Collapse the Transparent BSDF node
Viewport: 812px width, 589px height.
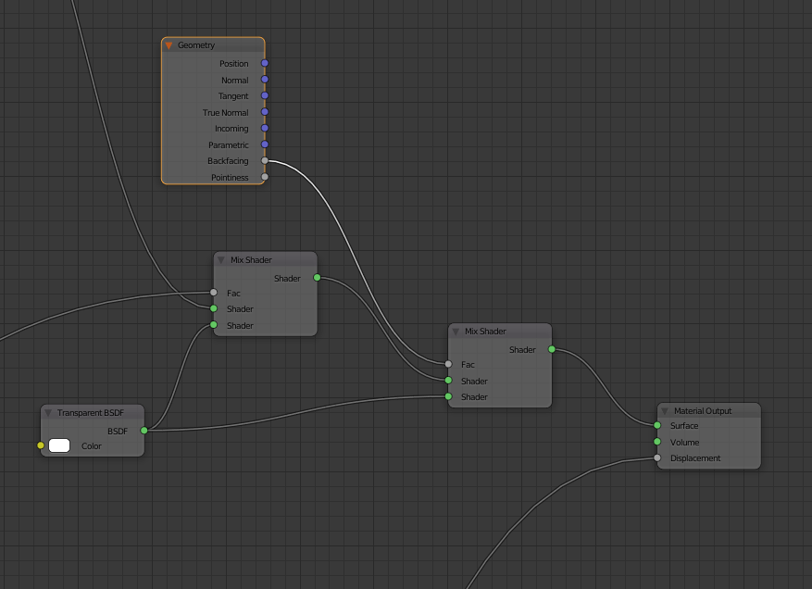pos(47,412)
